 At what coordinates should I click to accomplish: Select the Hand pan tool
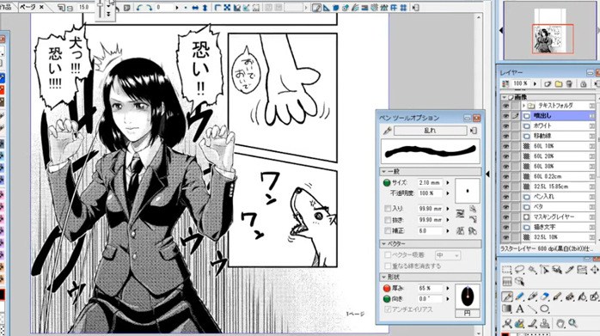[560, 323]
